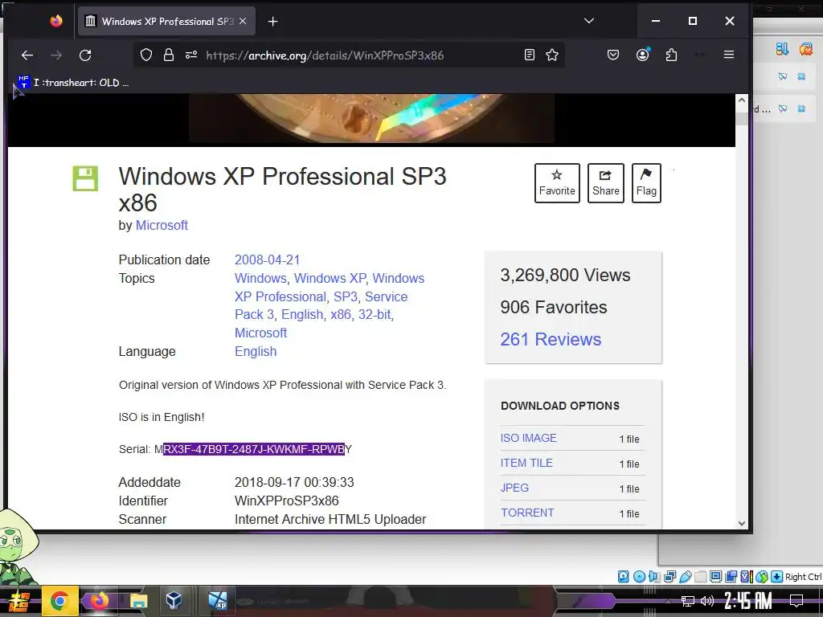
Task: Click the page scrollbar up arrow
Action: [x=741, y=100]
